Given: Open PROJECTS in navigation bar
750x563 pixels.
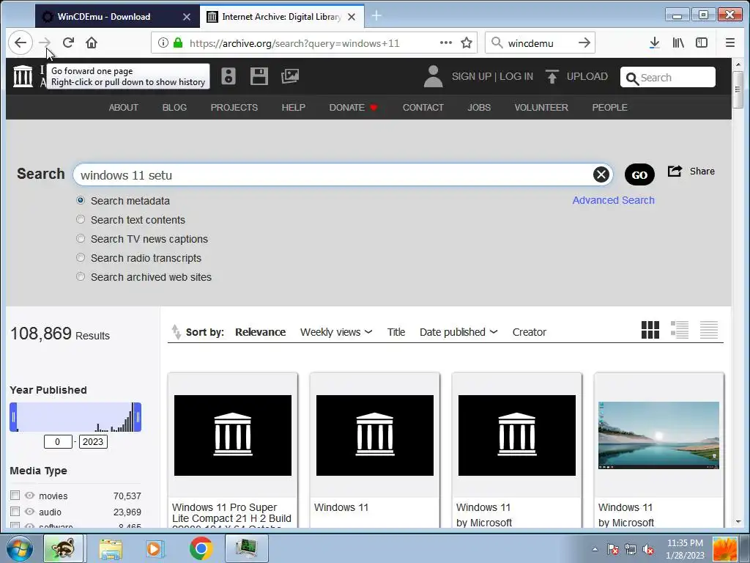Looking at the screenshot, I should pyautogui.click(x=234, y=107).
